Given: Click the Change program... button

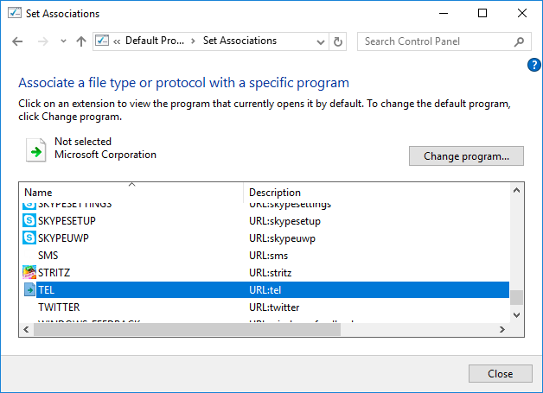Looking at the screenshot, I should click(x=466, y=156).
